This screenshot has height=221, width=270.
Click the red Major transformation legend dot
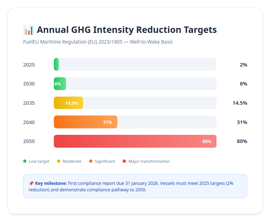click(x=124, y=161)
